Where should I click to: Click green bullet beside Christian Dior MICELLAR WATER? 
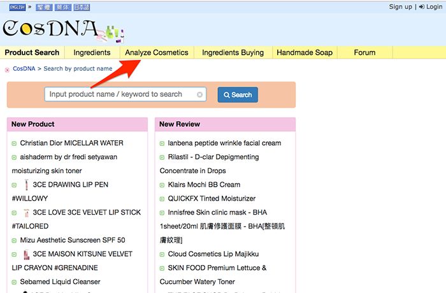pyautogui.click(x=14, y=143)
